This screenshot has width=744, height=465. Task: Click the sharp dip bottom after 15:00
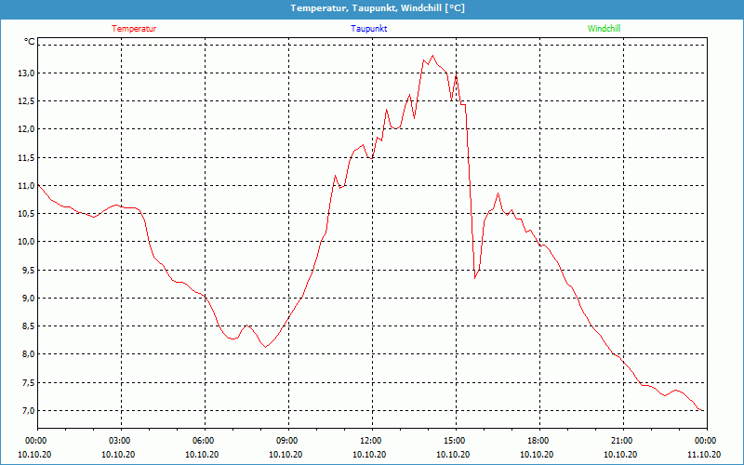point(475,277)
